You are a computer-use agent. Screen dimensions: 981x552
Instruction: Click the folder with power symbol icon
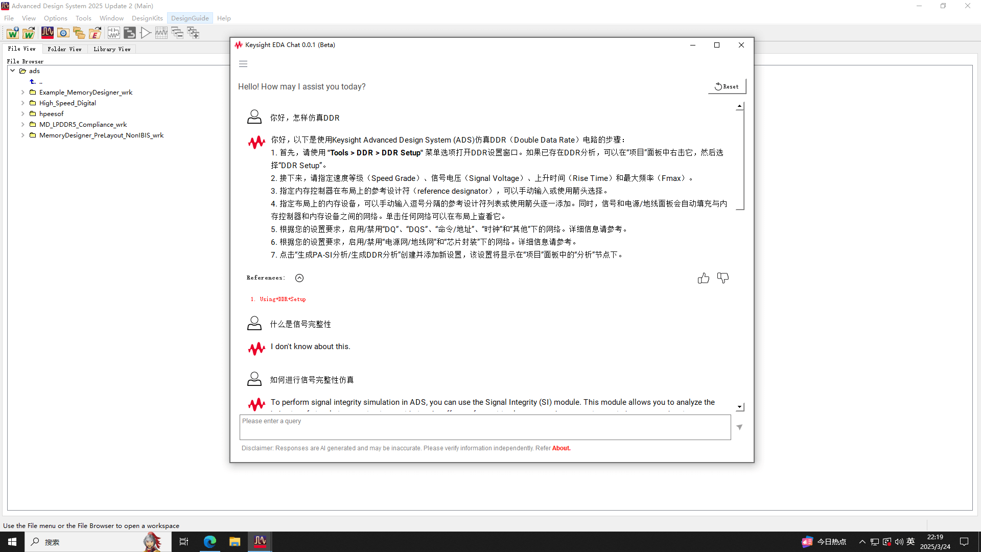click(63, 33)
